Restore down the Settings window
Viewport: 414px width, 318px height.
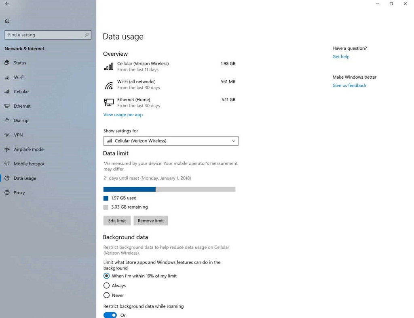click(391, 4)
